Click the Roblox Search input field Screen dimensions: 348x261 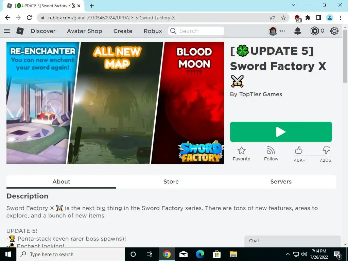point(196,31)
